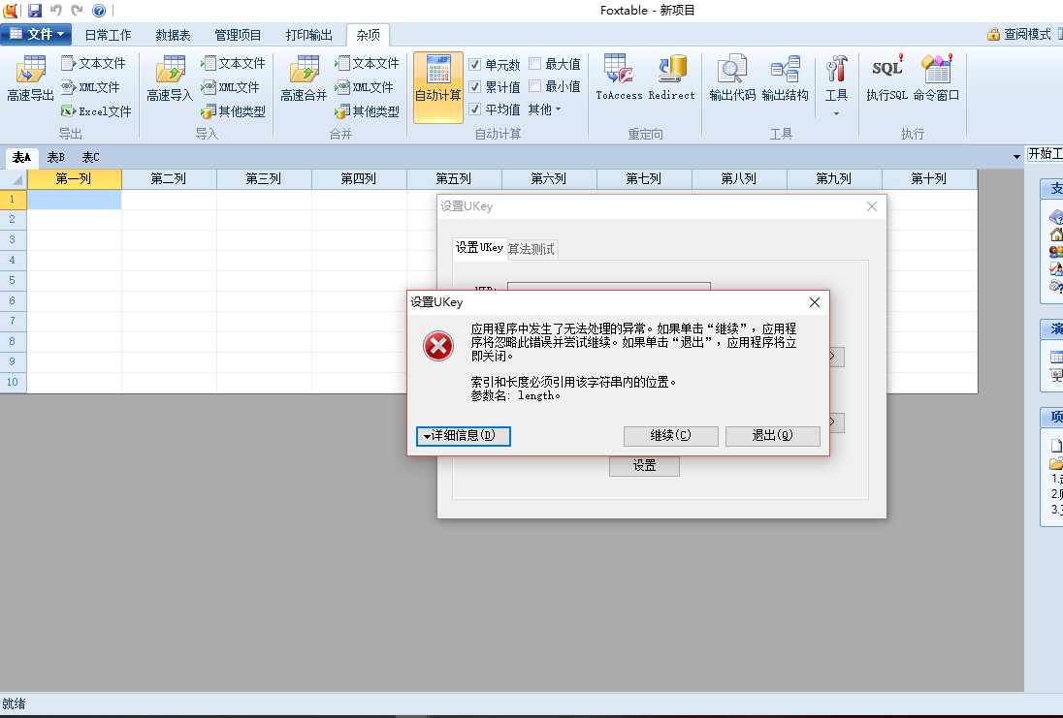Open the 管理项目 ribbon tab
Image resolution: width=1063 pixels, height=718 pixels.
238,35
